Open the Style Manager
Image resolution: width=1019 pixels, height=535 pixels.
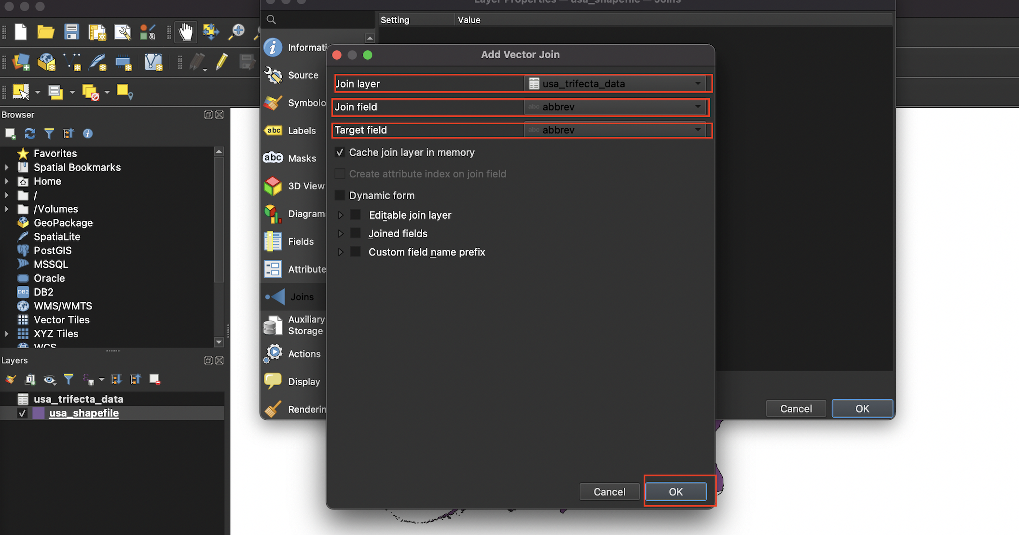148,32
